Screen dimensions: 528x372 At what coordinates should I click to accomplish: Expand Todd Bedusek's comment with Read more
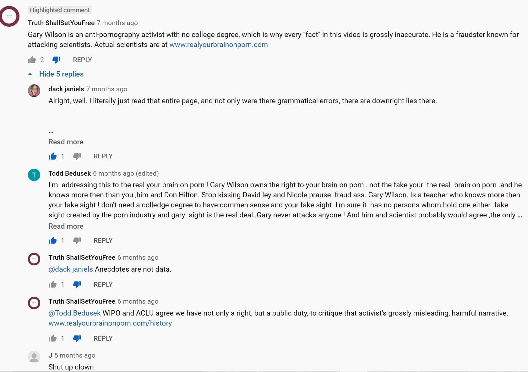tap(66, 226)
